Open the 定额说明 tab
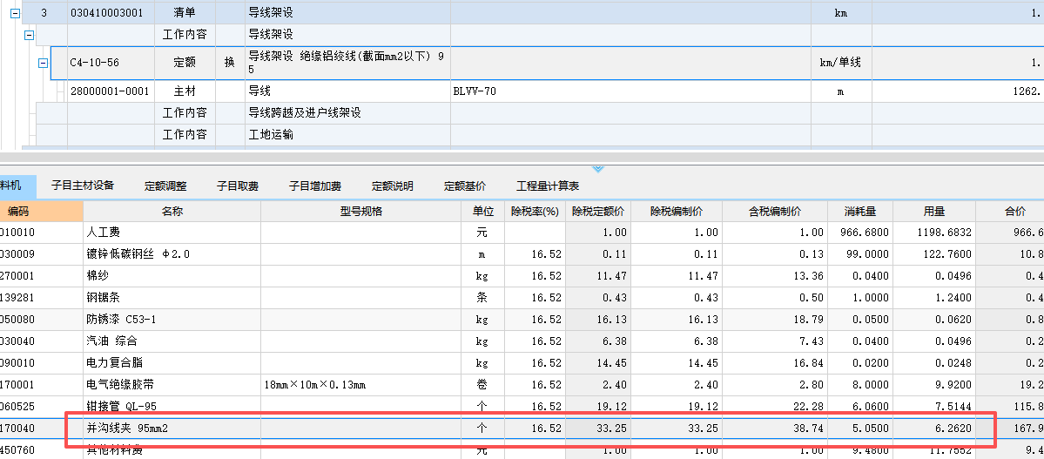Screen dimensions: 1044x459 [392, 186]
